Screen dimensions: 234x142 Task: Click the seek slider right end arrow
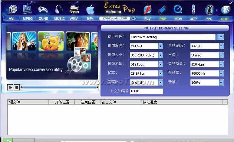tap(97, 87)
